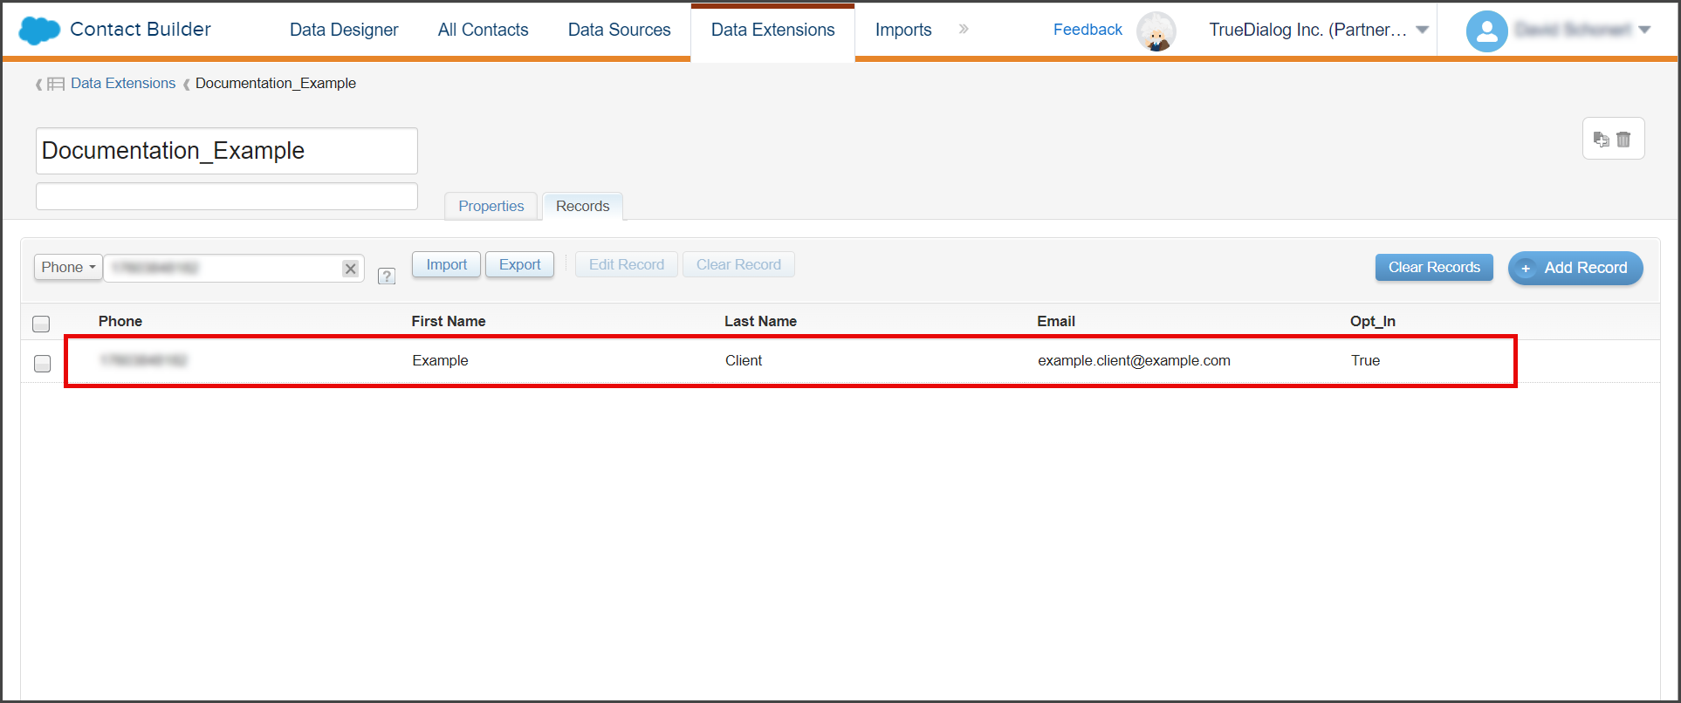Viewport: 1681px width, 703px height.
Task: Click the 'Client' last name cell
Action: point(744,360)
